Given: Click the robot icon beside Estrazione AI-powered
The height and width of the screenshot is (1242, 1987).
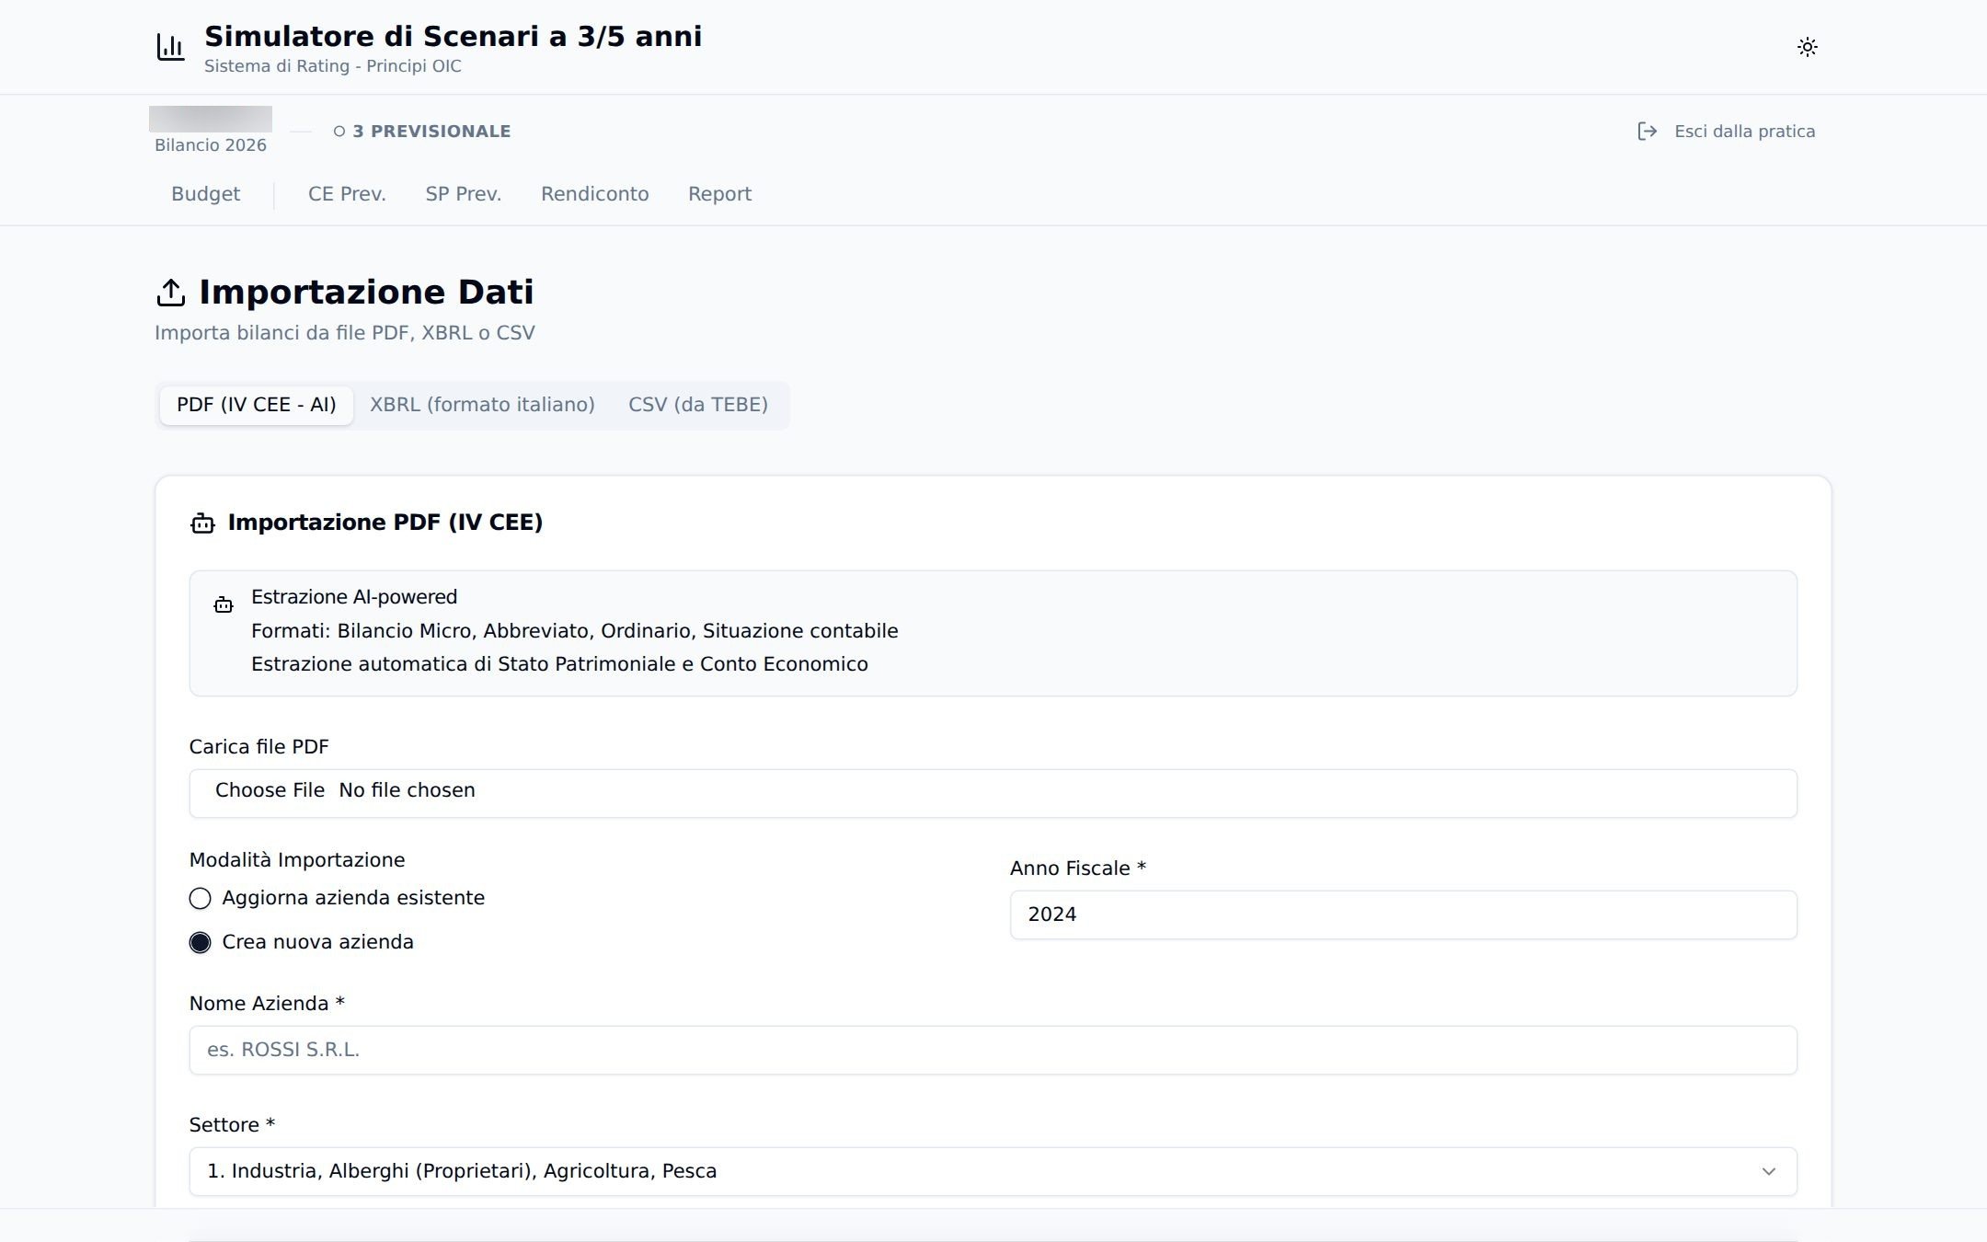Looking at the screenshot, I should [x=224, y=604].
